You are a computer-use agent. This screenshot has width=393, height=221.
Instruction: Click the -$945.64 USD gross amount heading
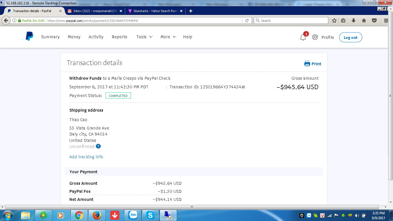point(297,87)
